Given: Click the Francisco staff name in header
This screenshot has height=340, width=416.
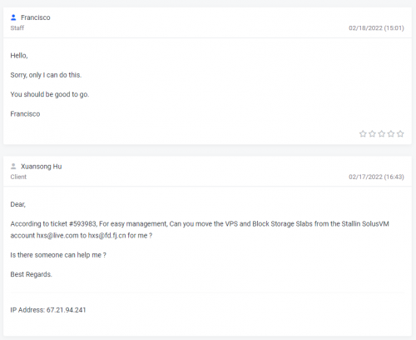Looking at the screenshot, I should [x=36, y=17].
